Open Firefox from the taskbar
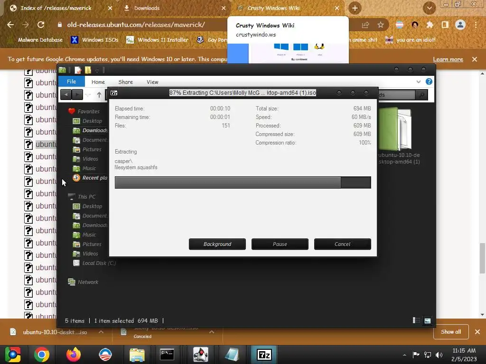 pos(73,355)
